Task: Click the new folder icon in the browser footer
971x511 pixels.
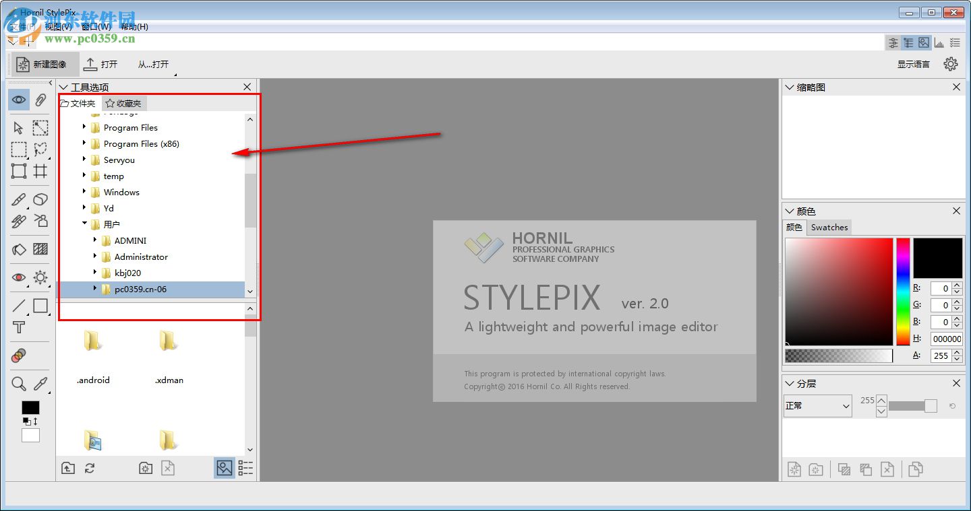Action: [x=146, y=468]
